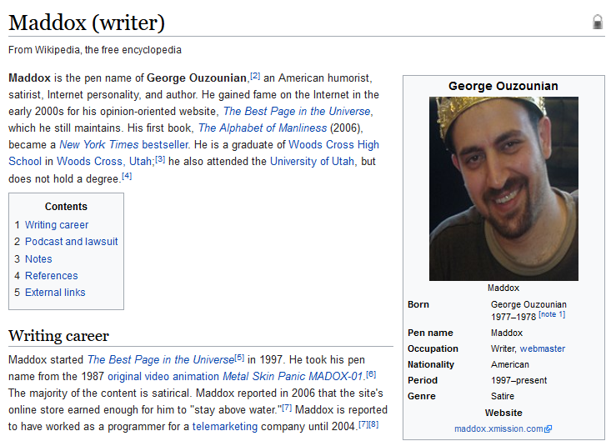Click the Contents box heading
611x441 pixels.
[66, 207]
